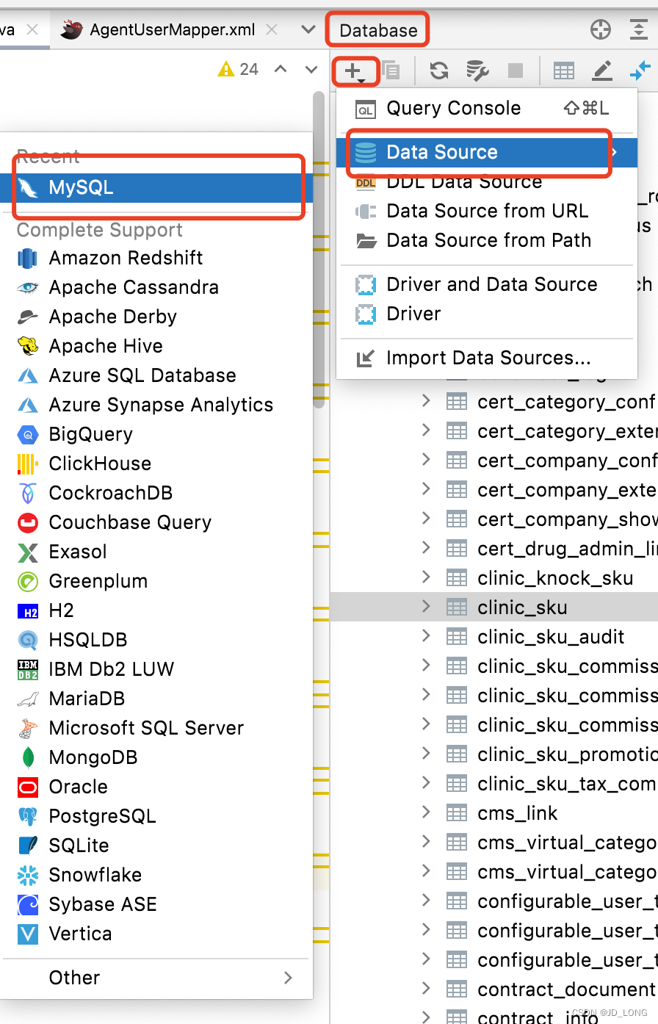Image resolution: width=658 pixels, height=1024 pixels.
Task: Expand the clinic_sku_audit table node
Action: [x=426, y=636]
